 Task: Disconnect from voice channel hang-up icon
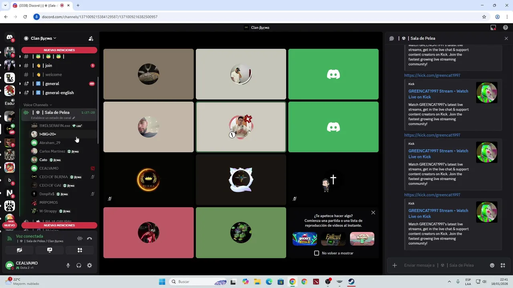(89, 238)
